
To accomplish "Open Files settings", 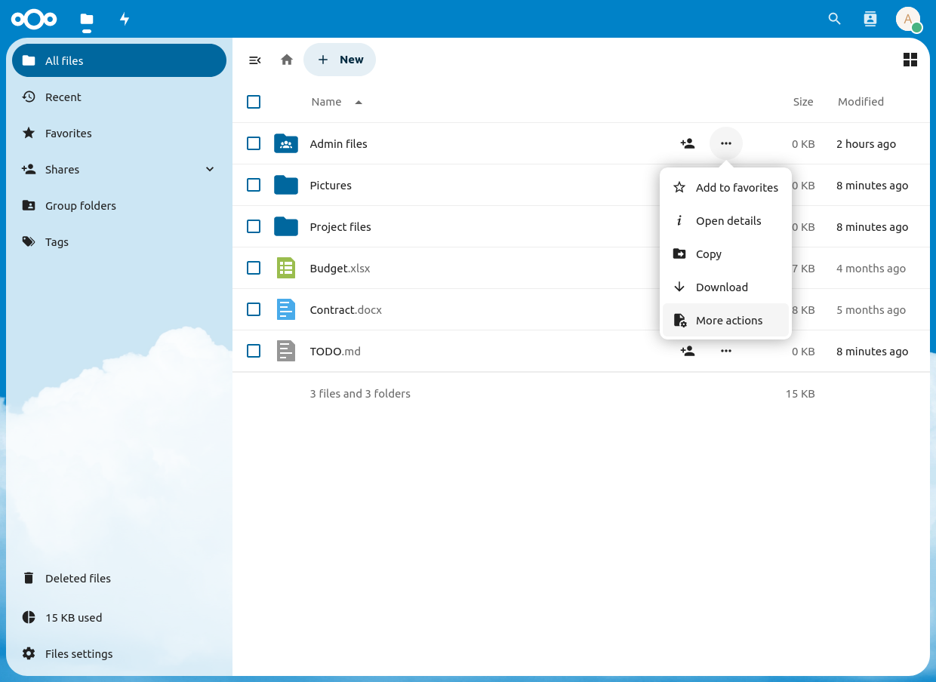I will [x=119, y=653].
